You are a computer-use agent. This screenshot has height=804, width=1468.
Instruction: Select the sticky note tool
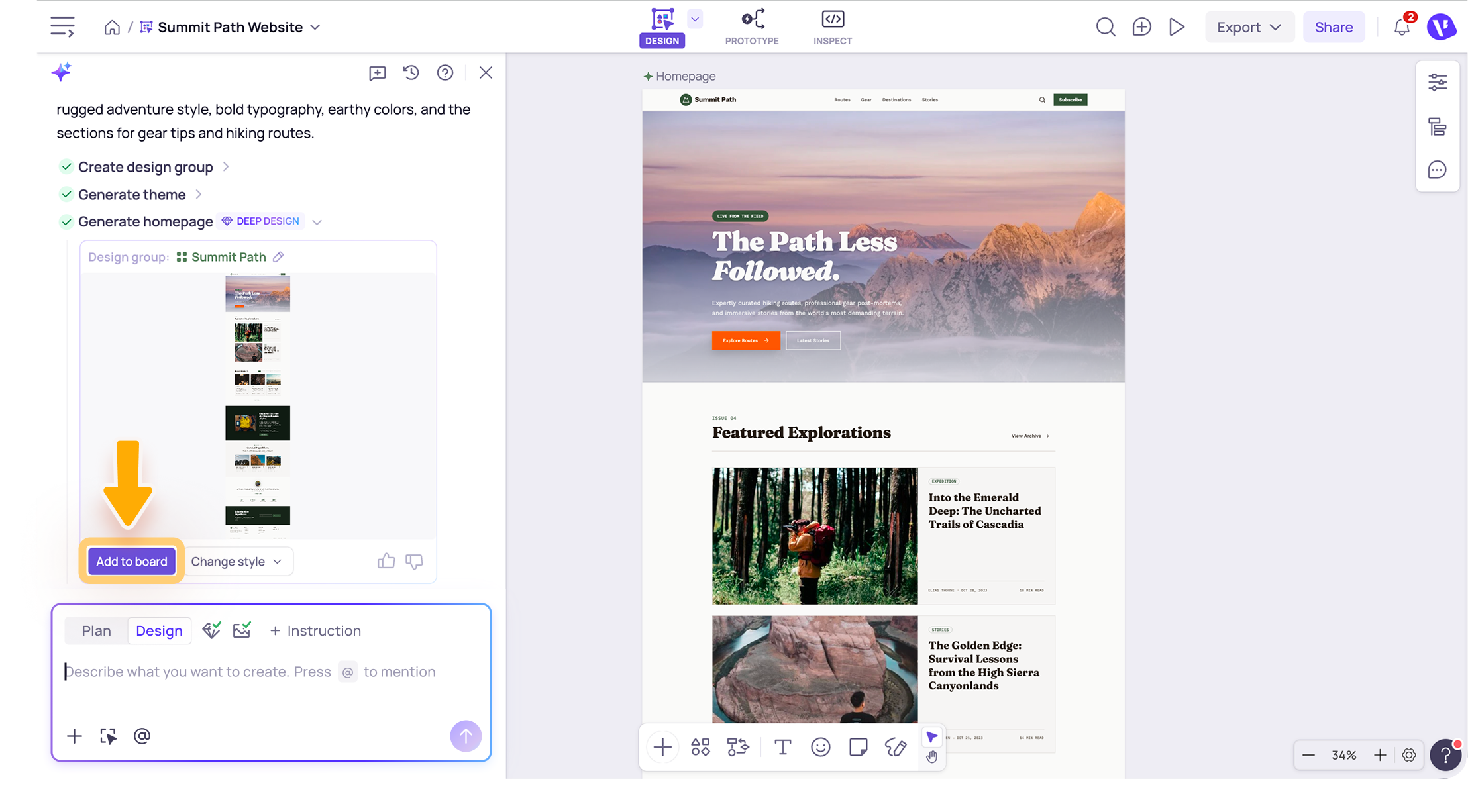coord(858,747)
